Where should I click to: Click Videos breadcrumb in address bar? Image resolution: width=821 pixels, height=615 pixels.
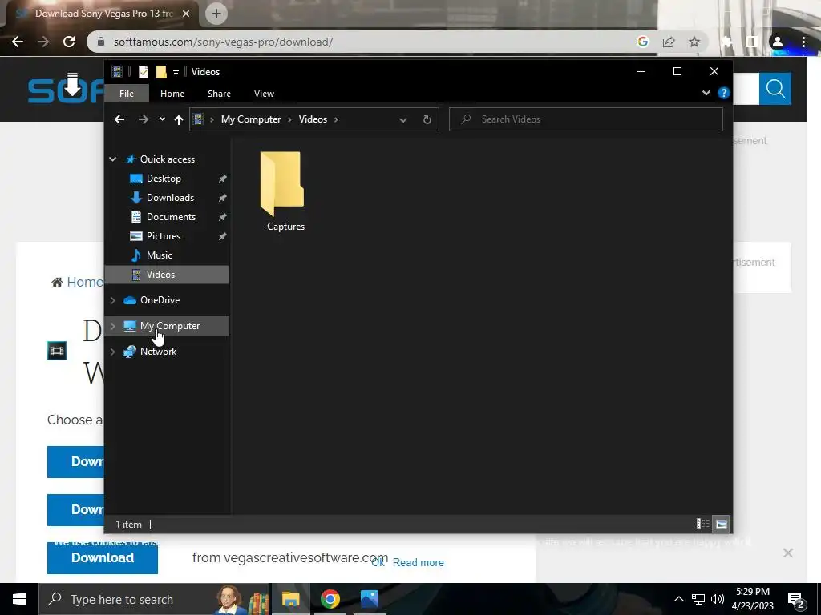(313, 119)
